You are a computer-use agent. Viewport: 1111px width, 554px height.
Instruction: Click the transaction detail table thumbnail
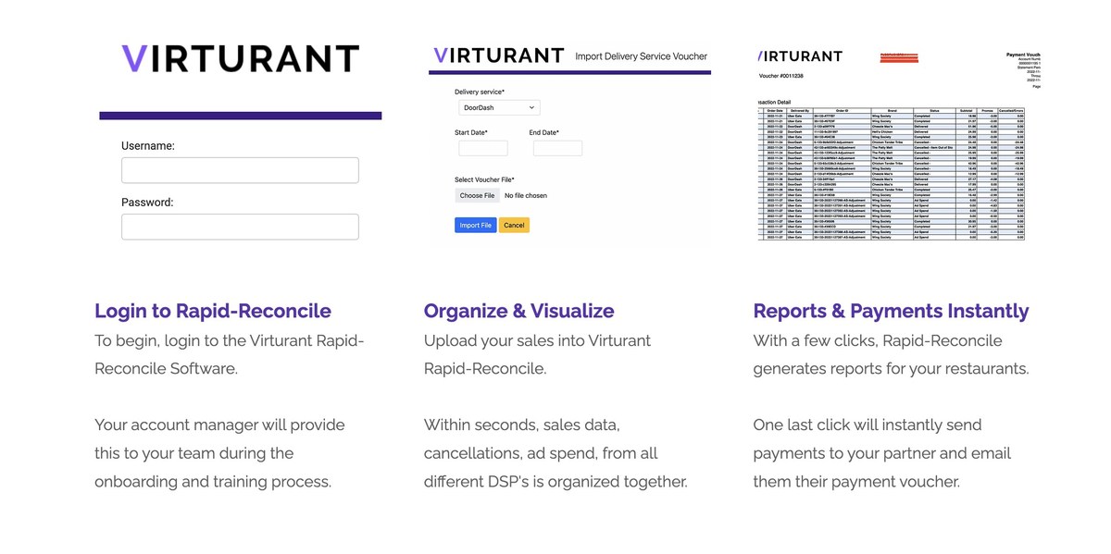[x=893, y=173]
